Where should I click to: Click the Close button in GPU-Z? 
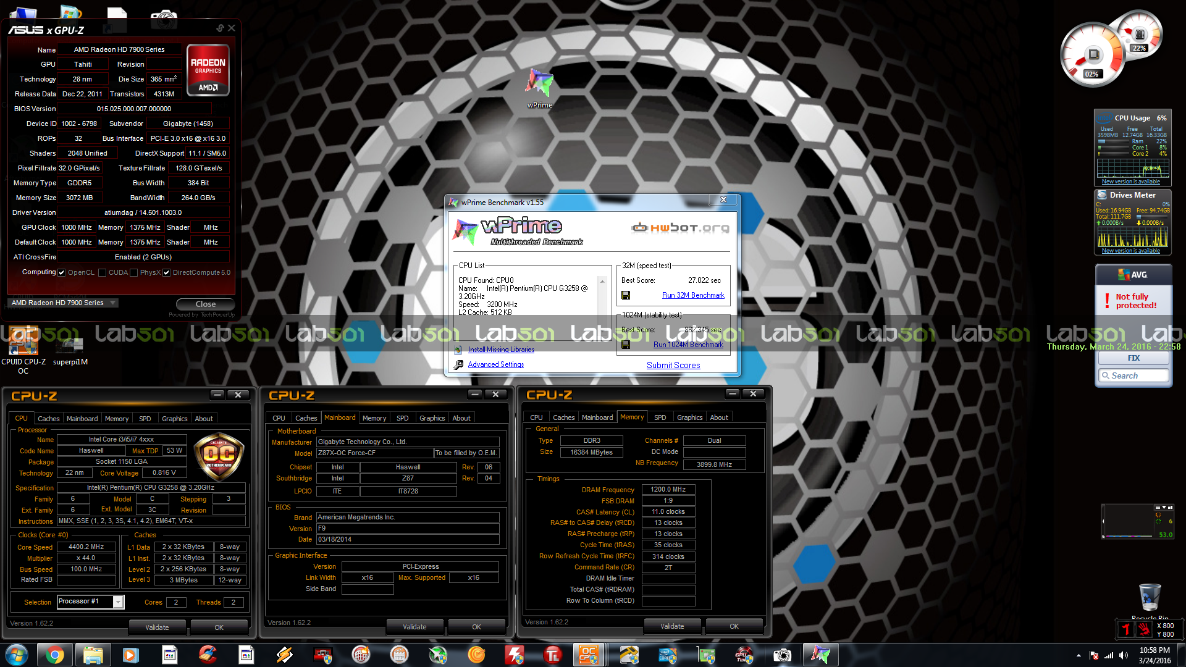click(x=206, y=304)
